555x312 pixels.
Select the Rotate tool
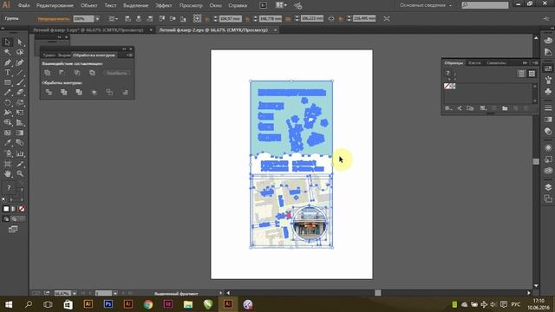click(x=8, y=102)
